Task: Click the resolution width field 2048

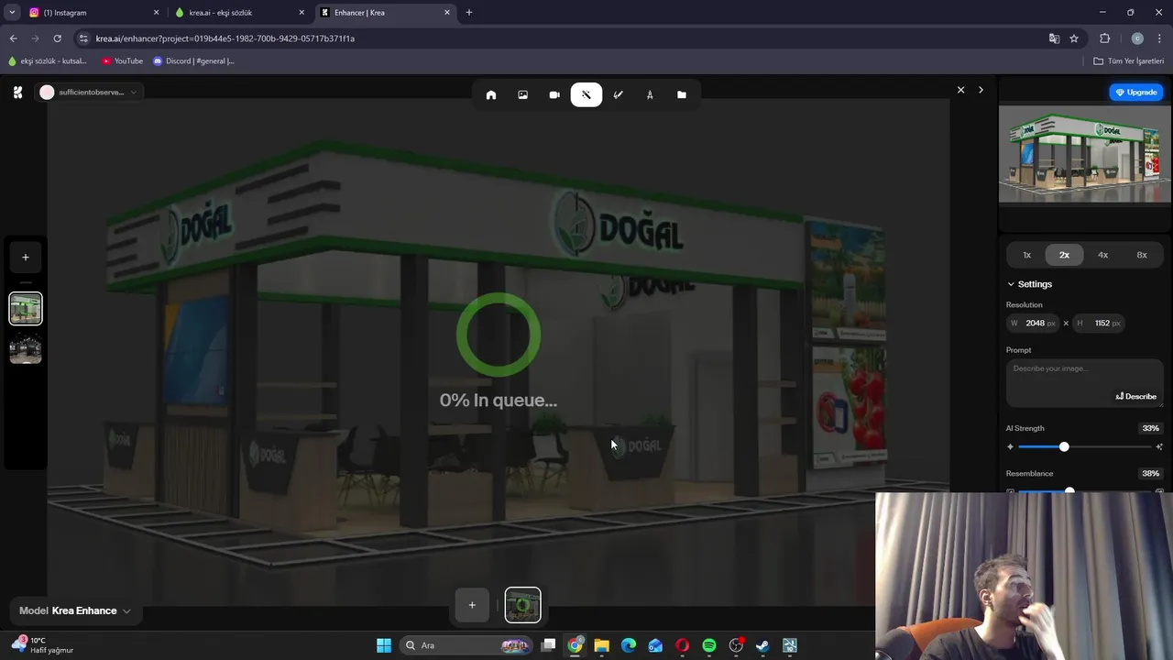Action: point(1034,323)
